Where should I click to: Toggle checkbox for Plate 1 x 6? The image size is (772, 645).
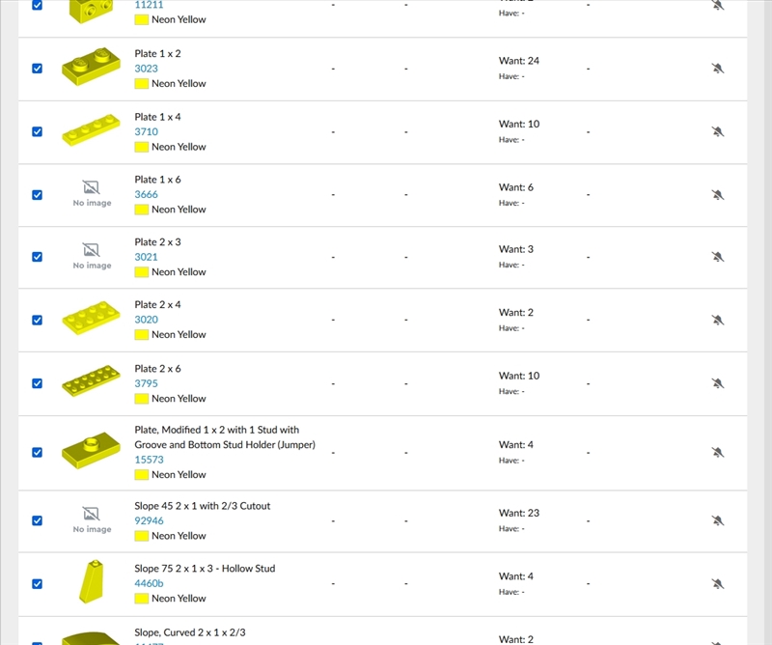tap(38, 195)
